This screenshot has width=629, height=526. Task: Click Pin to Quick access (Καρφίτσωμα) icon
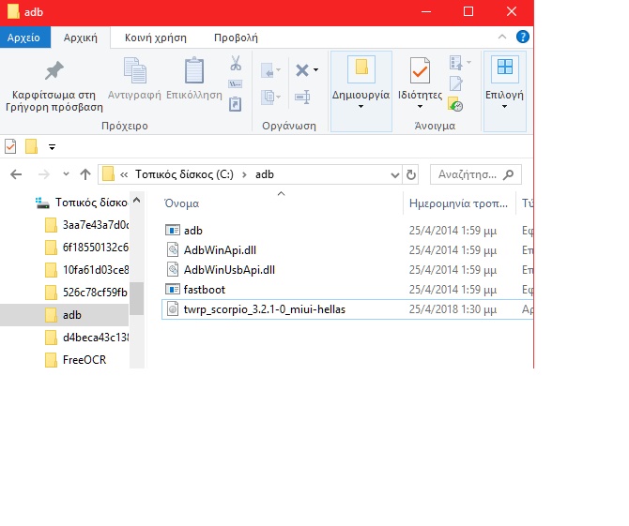click(54, 72)
